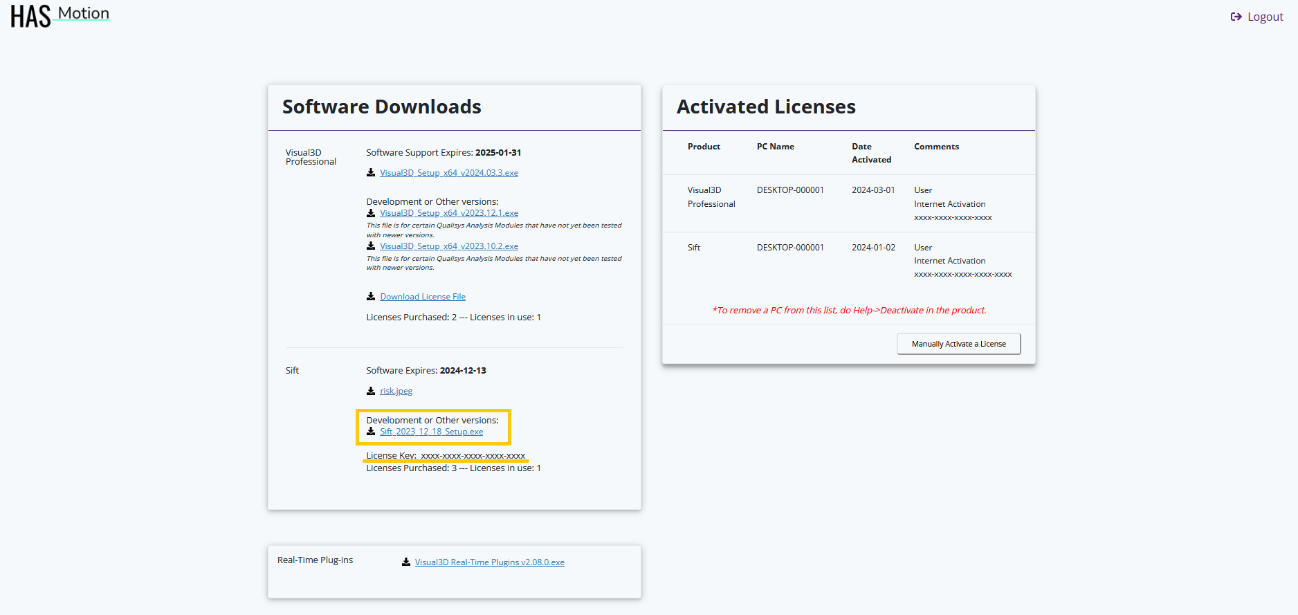The image size is (1298, 615).
Task: Click download icon beside Visual3D v2023.10.2 installer
Action: tap(371, 246)
